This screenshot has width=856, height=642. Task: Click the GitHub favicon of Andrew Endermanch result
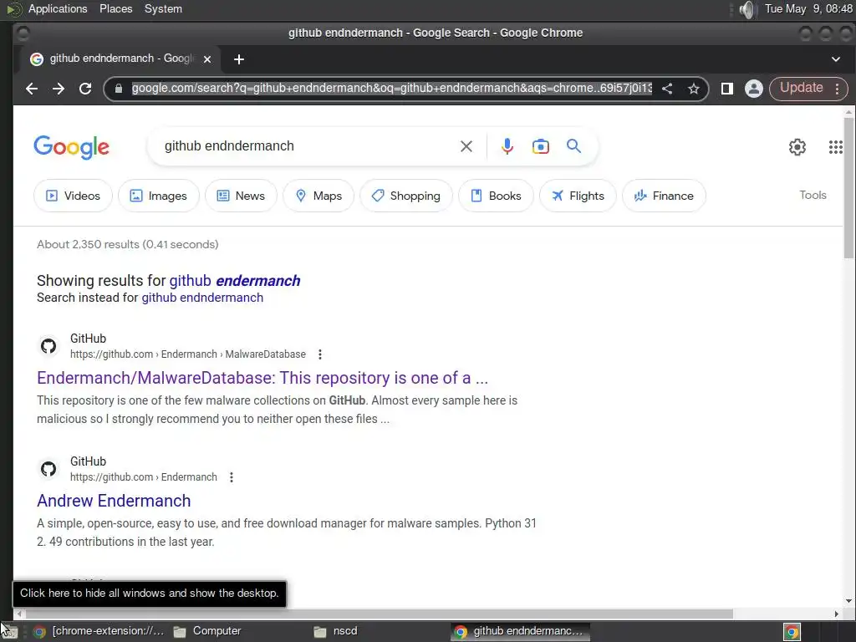[x=48, y=468]
